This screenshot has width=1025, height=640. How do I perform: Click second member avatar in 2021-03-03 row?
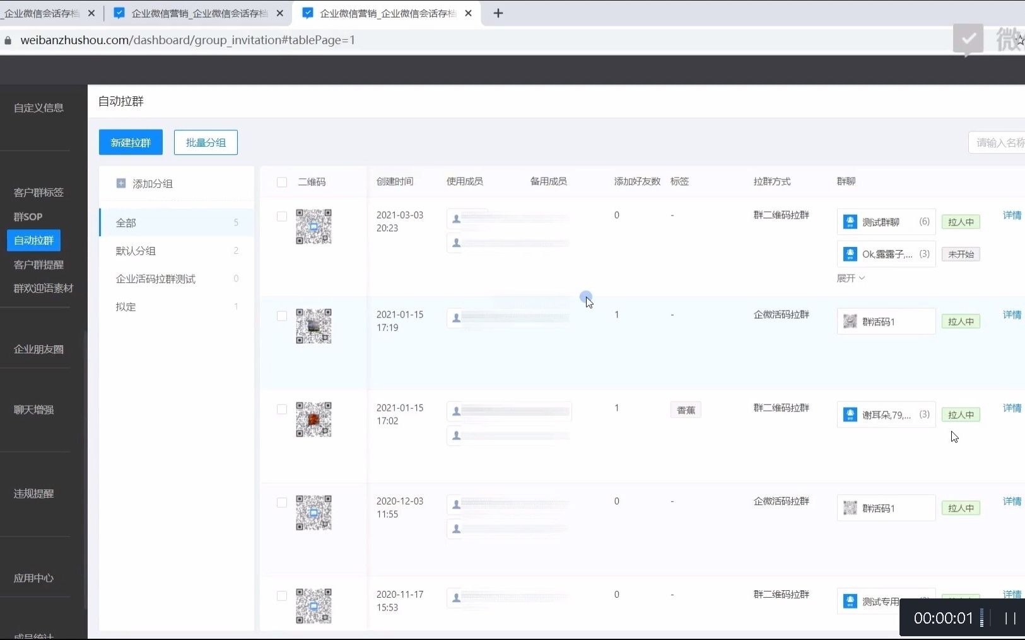[456, 243]
